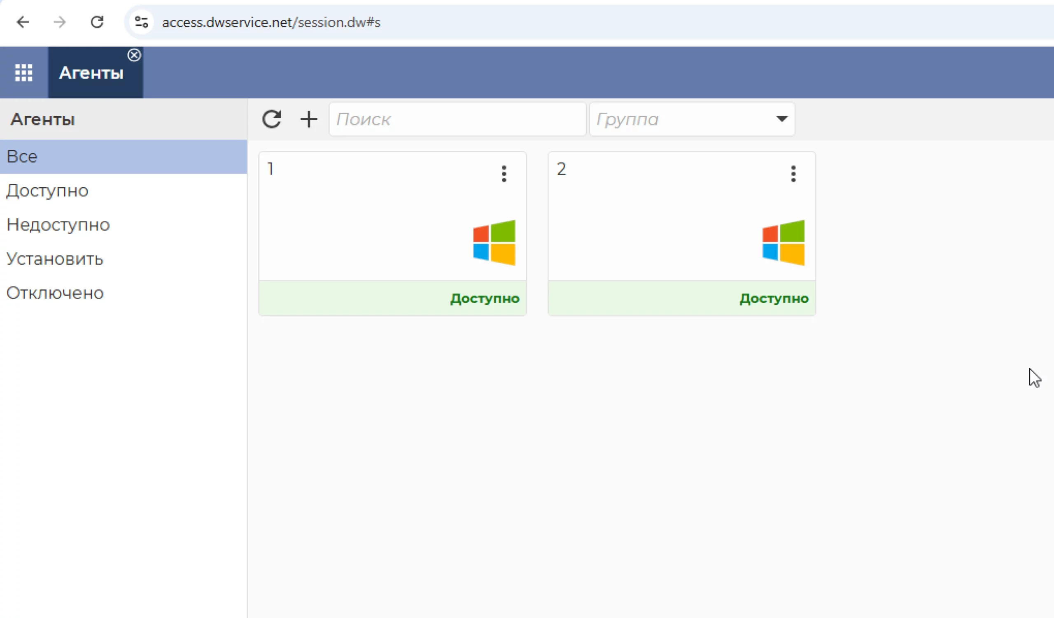Click the Windows logo on agent 1 card
Screen dimensions: 1054x618
pyautogui.click(x=494, y=243)
